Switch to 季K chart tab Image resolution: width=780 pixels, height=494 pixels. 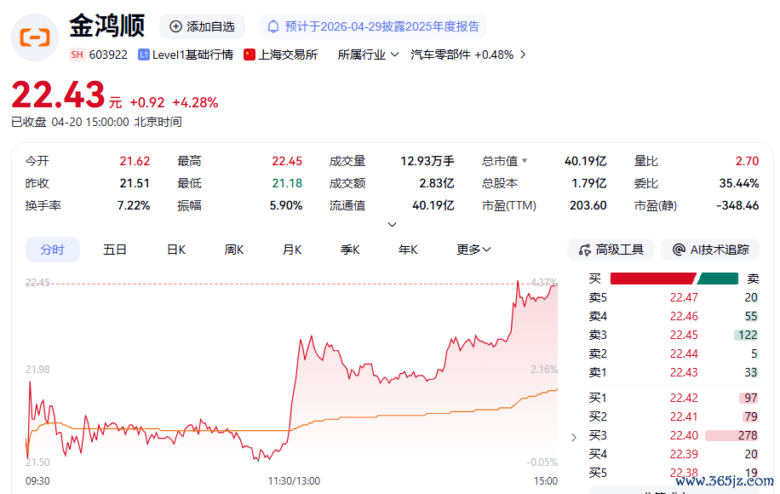(x=350, y=250)
